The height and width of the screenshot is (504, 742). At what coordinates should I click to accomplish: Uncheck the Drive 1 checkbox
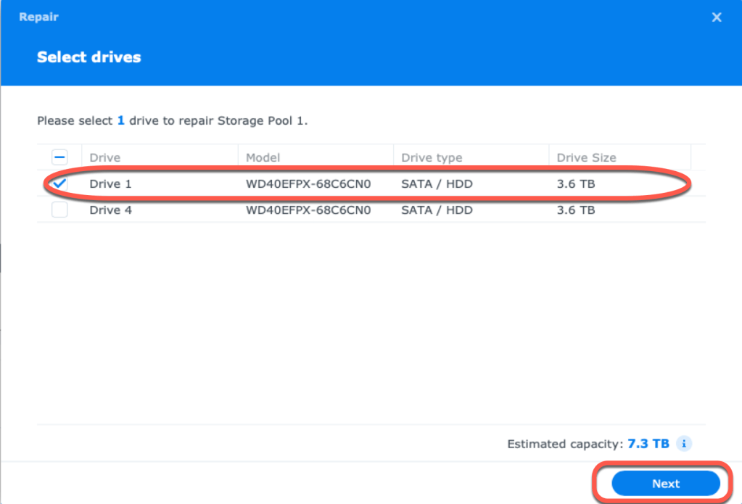click(59, 184)
